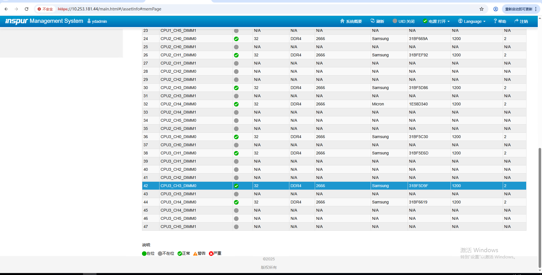Click the vertical page scrollbar thumb
Image resolution: width=542 pixels, height=275 pixels.
[540, 207]
